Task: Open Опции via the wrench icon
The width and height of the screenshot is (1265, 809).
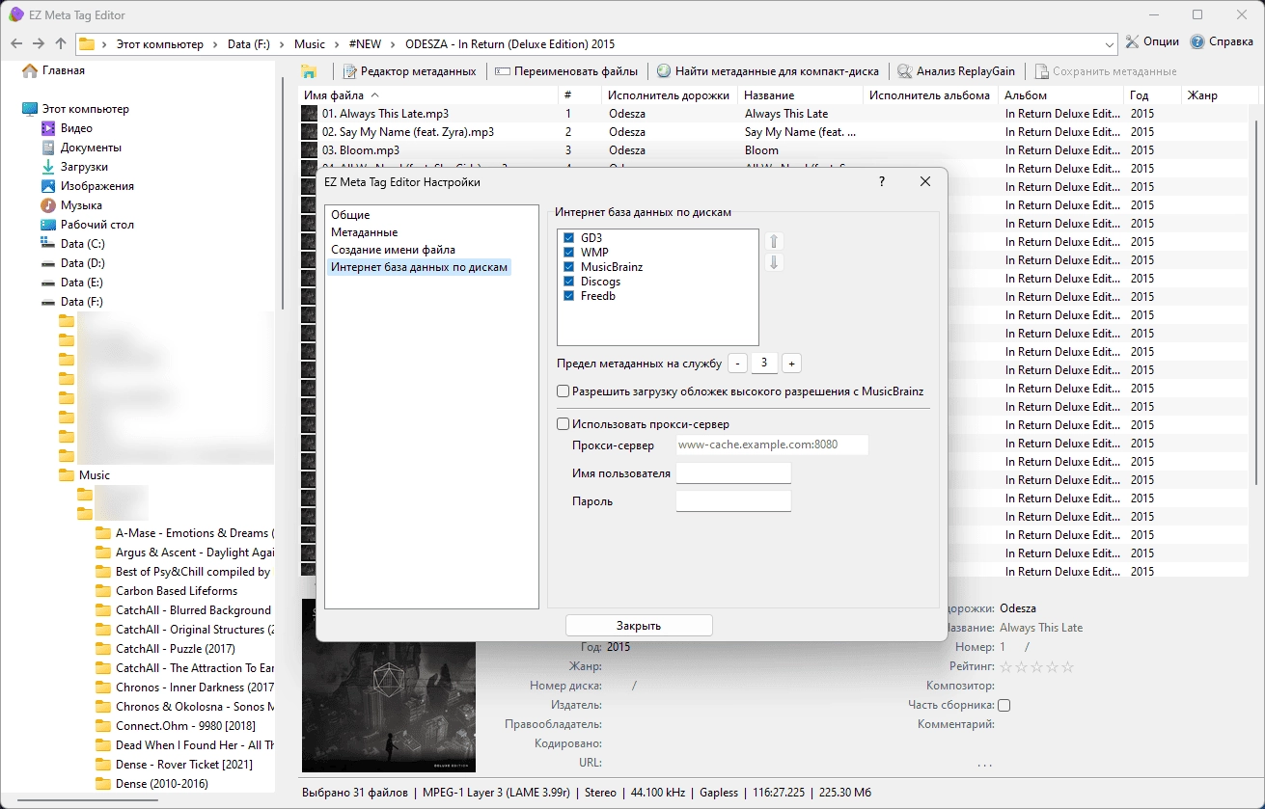Action: (x=1152, y=42)
